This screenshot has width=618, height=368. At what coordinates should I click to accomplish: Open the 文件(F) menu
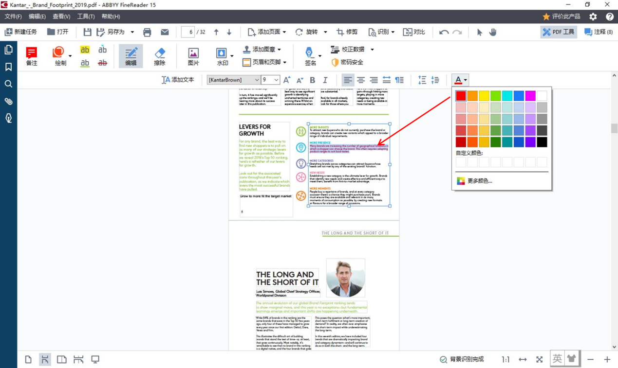[x=13, y=17]
